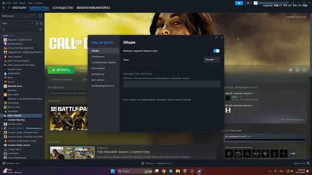Toggle the Steam overlay in-game switch
The height and width of the screenshot is (175, 312).
pos(216,51)
